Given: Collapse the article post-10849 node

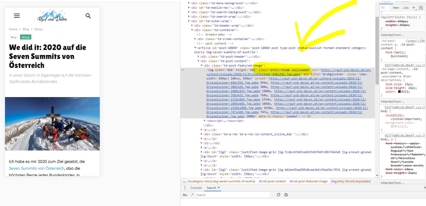Looking at the screenshot, I should pos(195,48).
